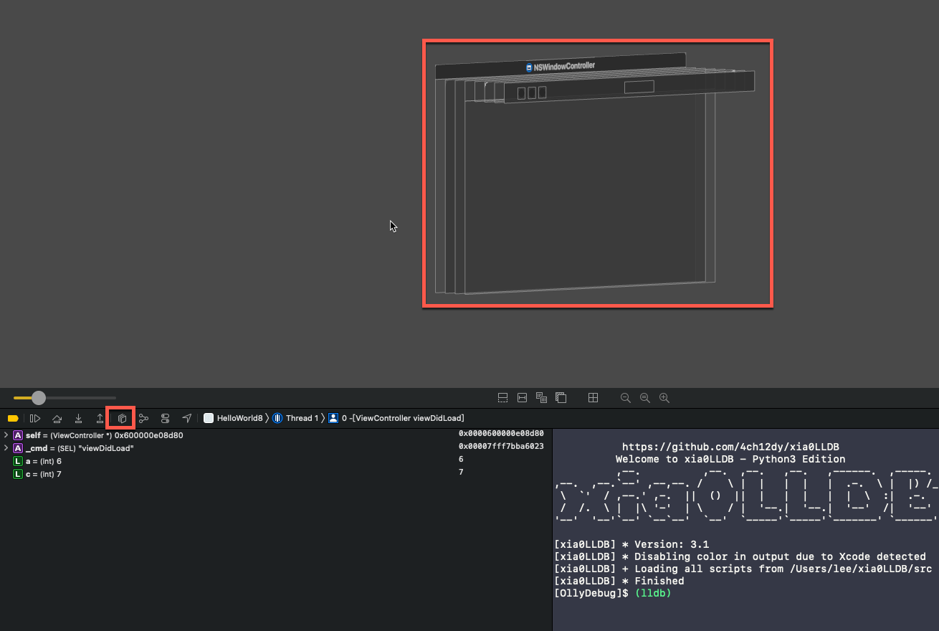Click the Finished console output line
The image size is (939, 631).
[619, 581]
